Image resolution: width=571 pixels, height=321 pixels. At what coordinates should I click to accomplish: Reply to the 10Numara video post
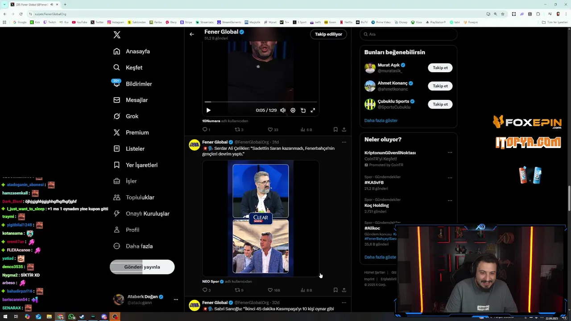click(x=206, y=130)
